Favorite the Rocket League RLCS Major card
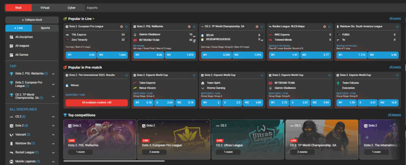This screenshot has height=165, width=406. pos(329,27)
